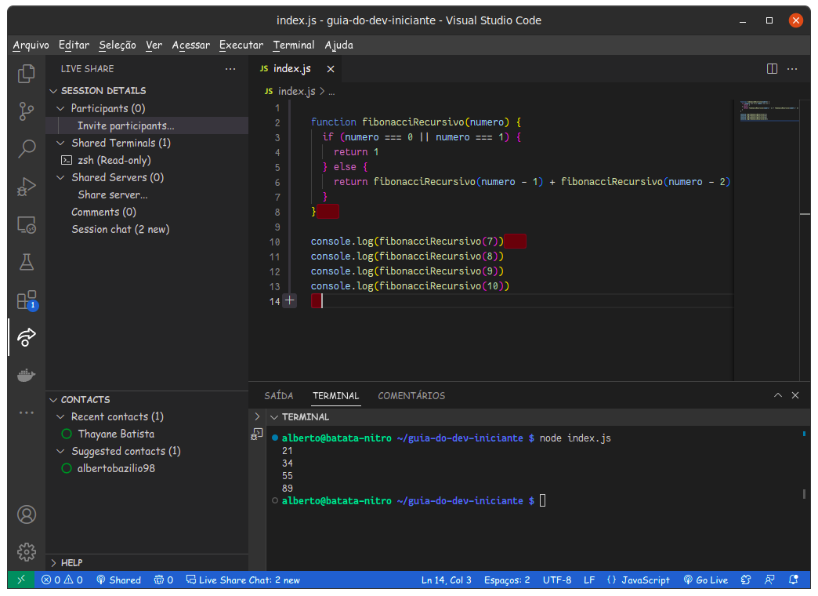The width and height of the screenshot is (818, 596).
Task: Open the Manage settings gear
Action: 27,551
